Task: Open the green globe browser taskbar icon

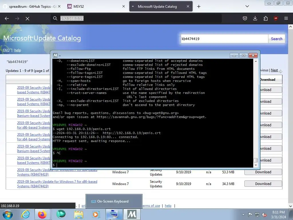Action: (x=61, y=214)
